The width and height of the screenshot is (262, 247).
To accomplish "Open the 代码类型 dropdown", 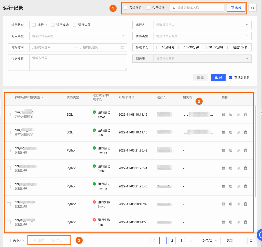I will pyautogui.click(x=202, y=36).
